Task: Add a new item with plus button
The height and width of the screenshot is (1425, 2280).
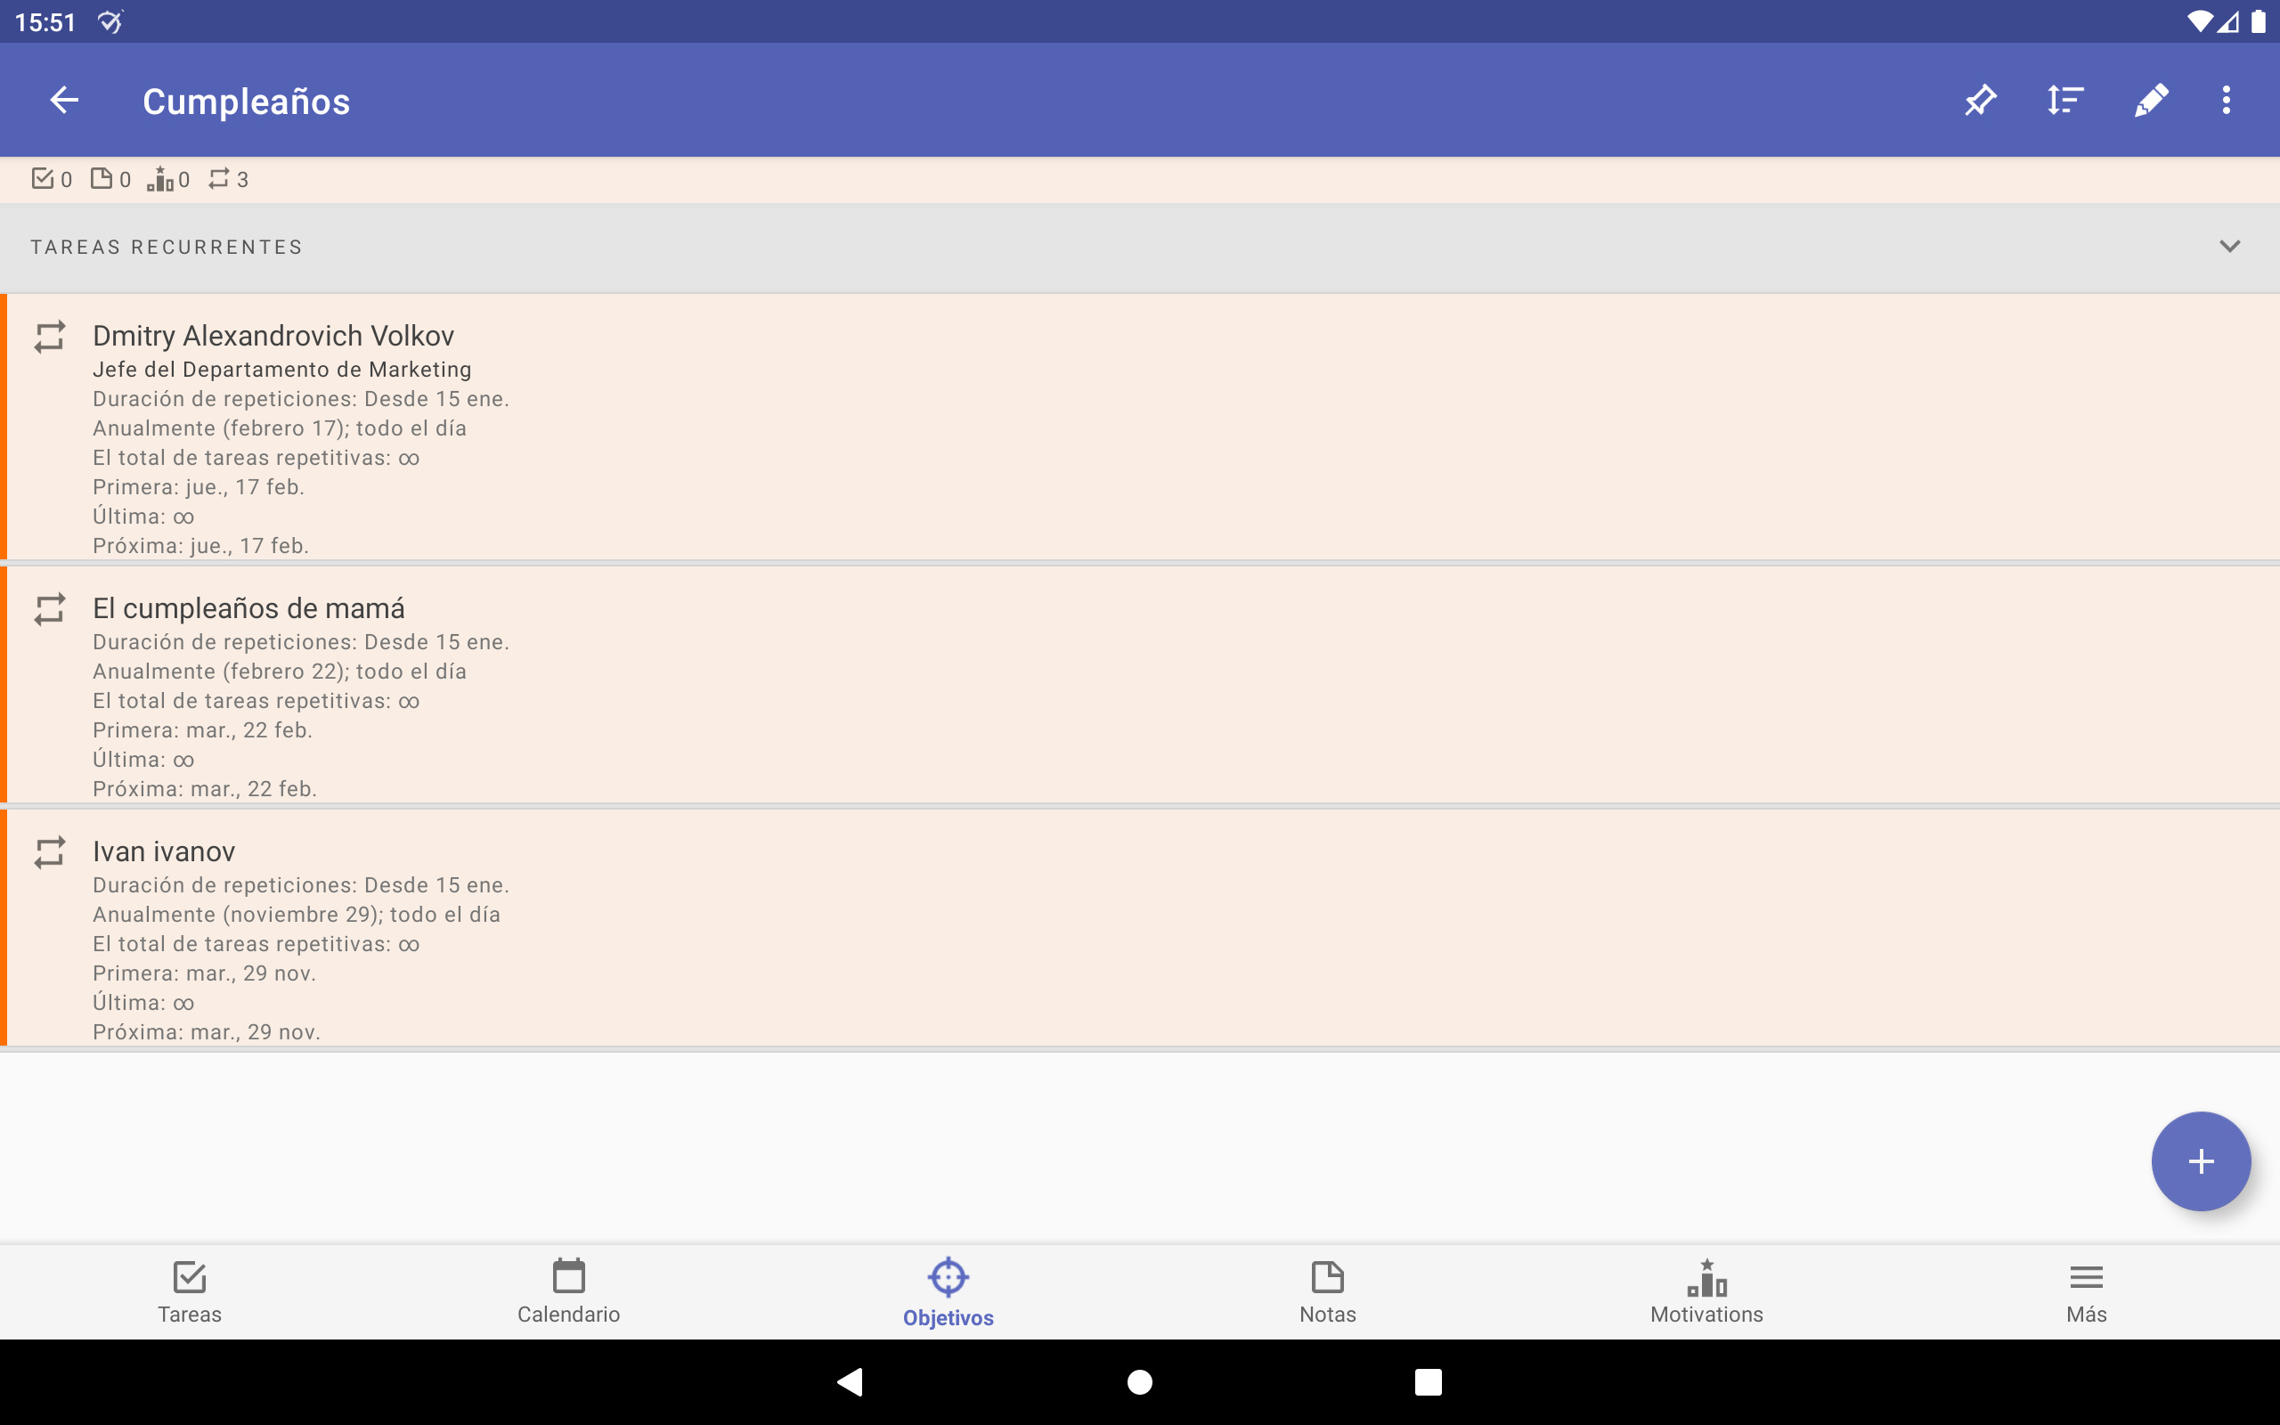Action: 2201,1161
